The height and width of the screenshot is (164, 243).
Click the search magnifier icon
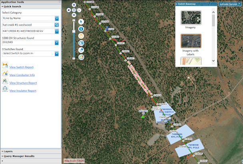click(x=57, y=24)
